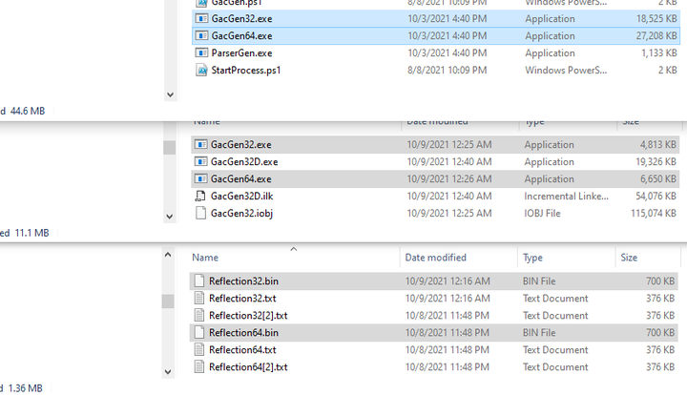The height and width of the screenshot is (395, 687).
Task: Select the 27,208 KB GacGen64.exe icon
Action: pyautogui.click(x=201, y=35)
